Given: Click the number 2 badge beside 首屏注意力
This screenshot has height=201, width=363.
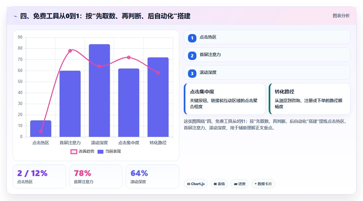Looking at the screenshot, I should pyautogui.click(x=192, y=56).
